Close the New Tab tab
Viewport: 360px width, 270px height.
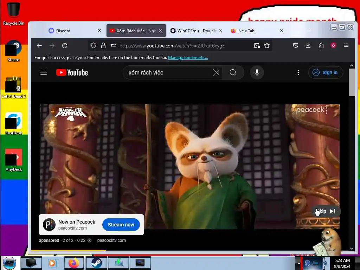tap(282, 31)
